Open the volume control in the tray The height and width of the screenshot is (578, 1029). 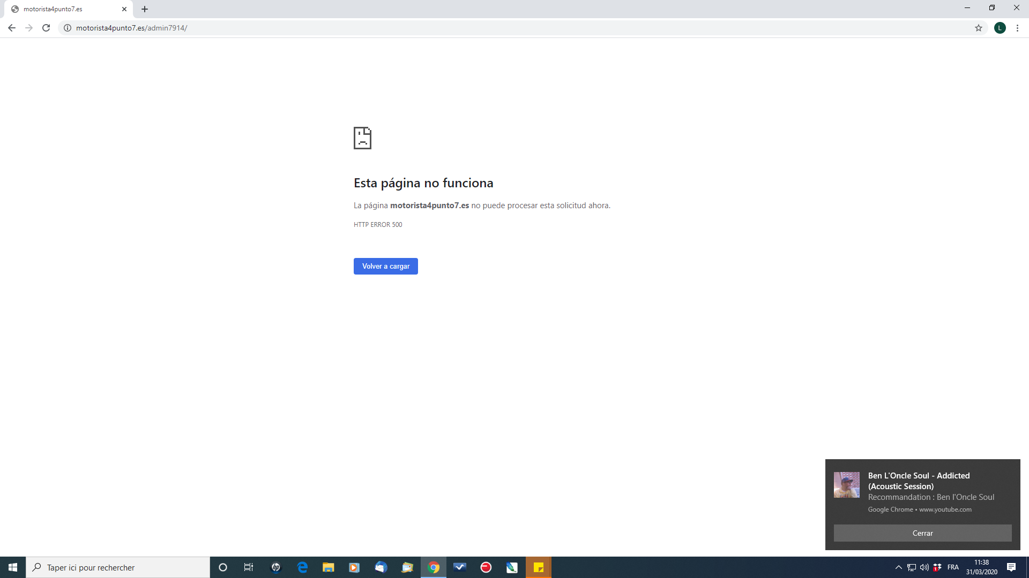point(924,567)
